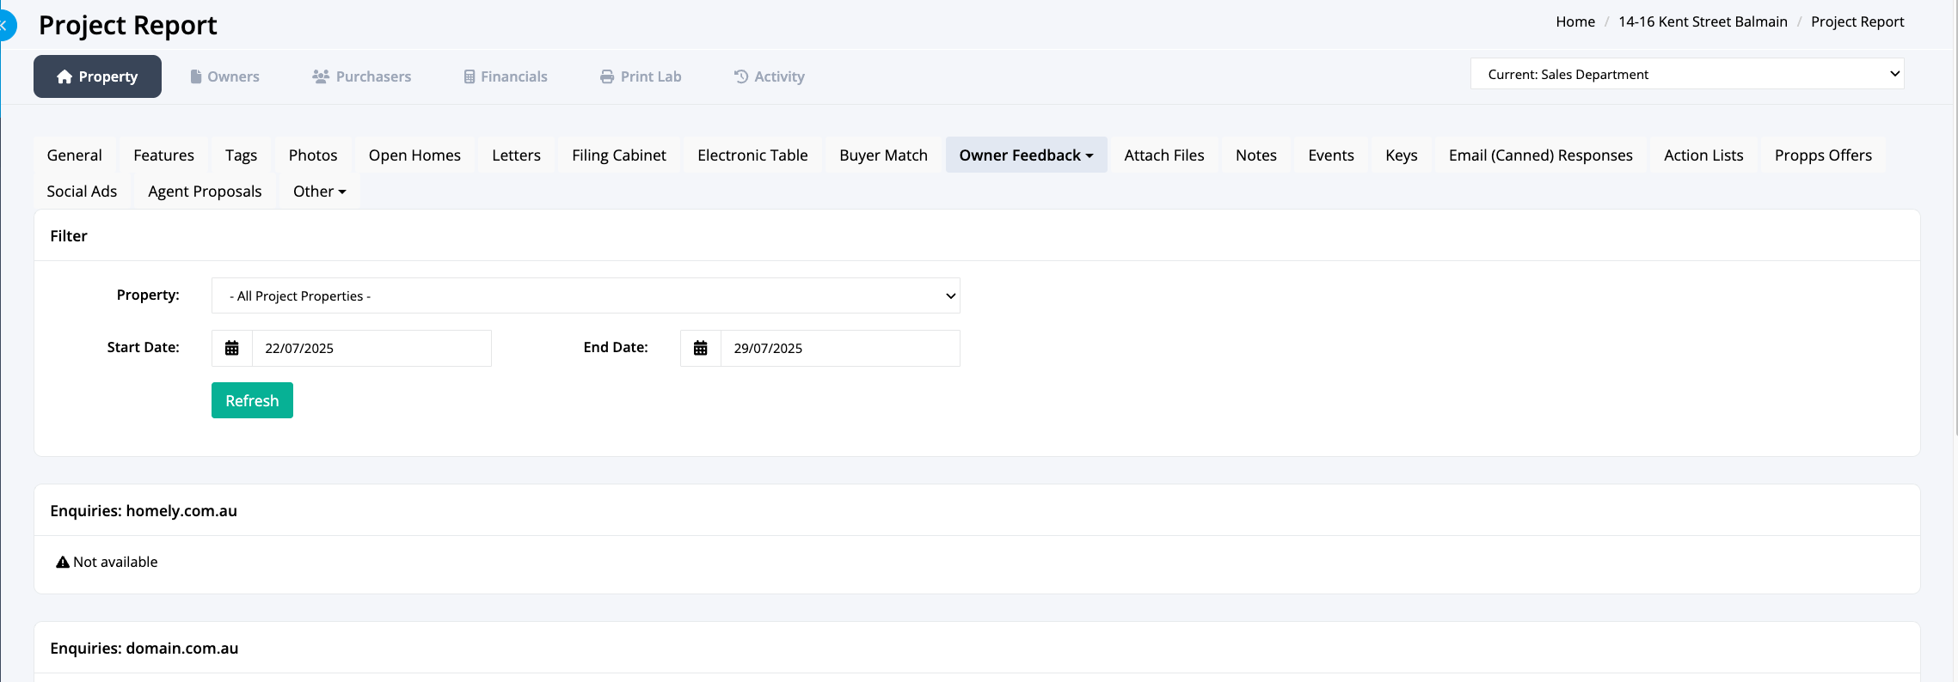1958x682 pixels.
Task: Open the Action Lists sub-tab
Action: point(1703,155)
